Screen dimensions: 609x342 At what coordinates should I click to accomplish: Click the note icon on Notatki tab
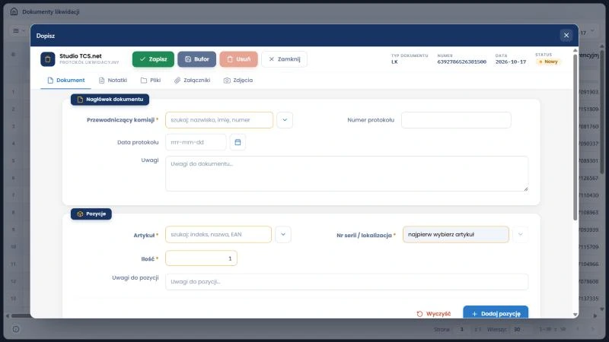pyautogui.click(x=101, y=81)
